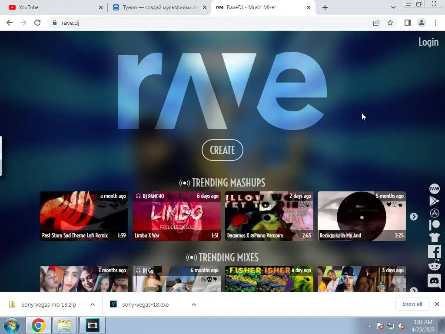This screenshot has width=445, height=334.
Task: Play Past Story Sad Theme Lofi Remix
Action: pyautogui.click(x=84, y=216)
